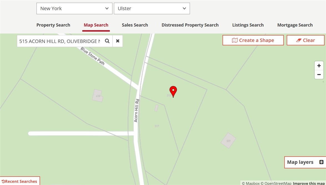The width and height of the screenshot is (326, 185).
Task: Switch to Sales Search tab
Action: (135, 25)
